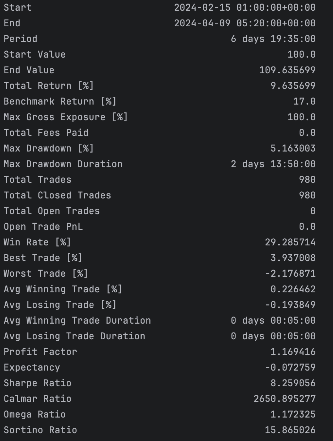This screenshot has width=333, height=441.
Task: Click the Sharpe Ratio label
Action: tap(37, 383)
